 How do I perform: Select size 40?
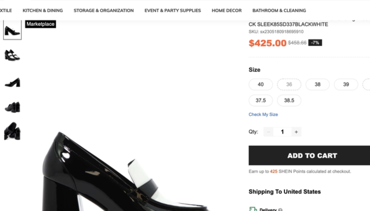(x=260, y=84)
